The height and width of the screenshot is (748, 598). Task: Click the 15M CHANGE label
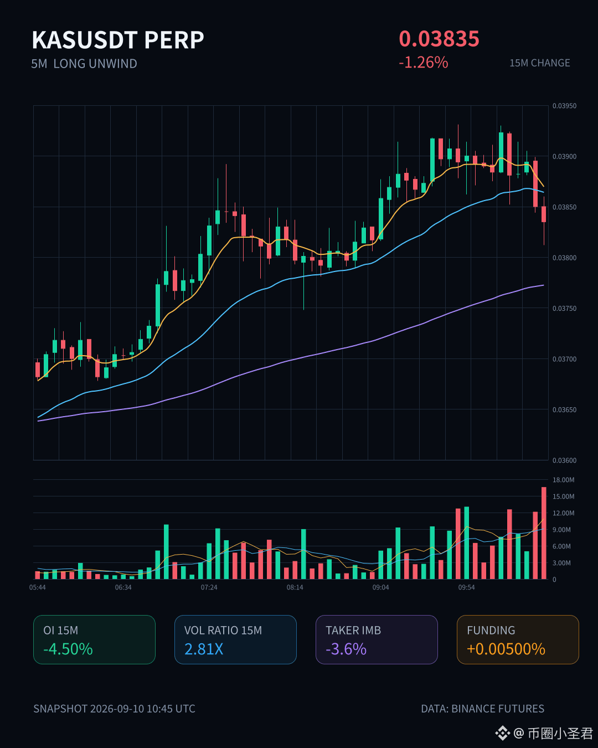[x=540, y=63]
